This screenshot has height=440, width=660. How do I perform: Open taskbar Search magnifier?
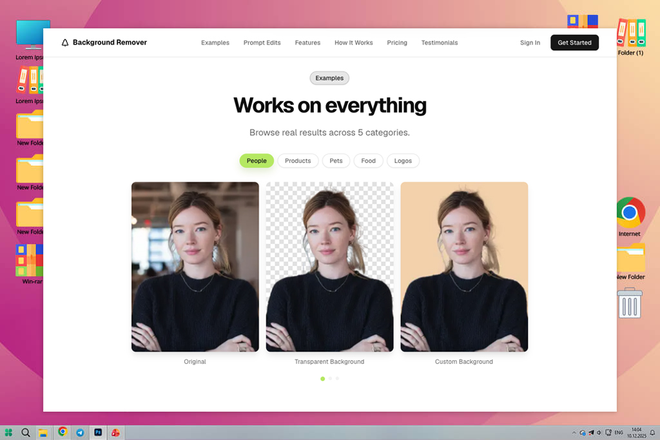tap(26, 432)
